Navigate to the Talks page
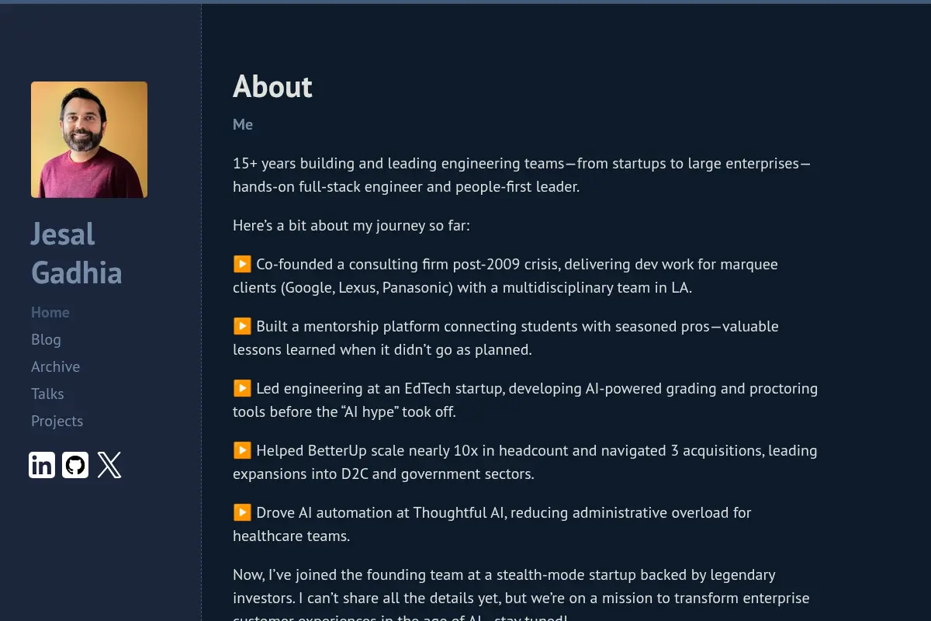931x621 pixels. tap(47, 394)
